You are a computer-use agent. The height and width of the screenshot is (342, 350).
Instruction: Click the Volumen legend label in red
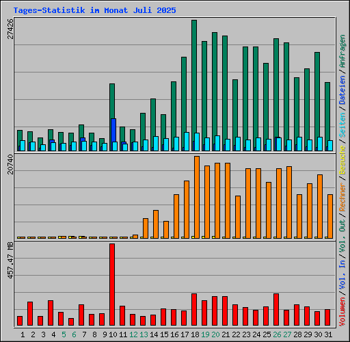342,311
